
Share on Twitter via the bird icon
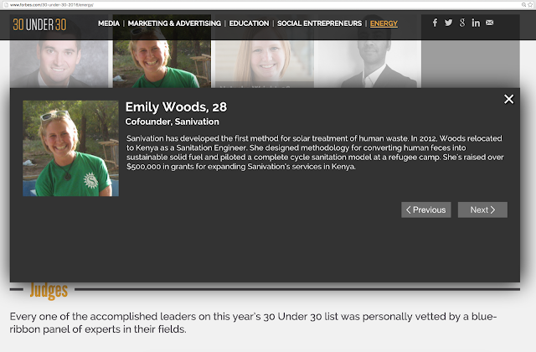448,23
